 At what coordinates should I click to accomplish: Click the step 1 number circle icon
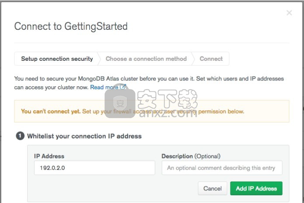click(x=20, y=136)
